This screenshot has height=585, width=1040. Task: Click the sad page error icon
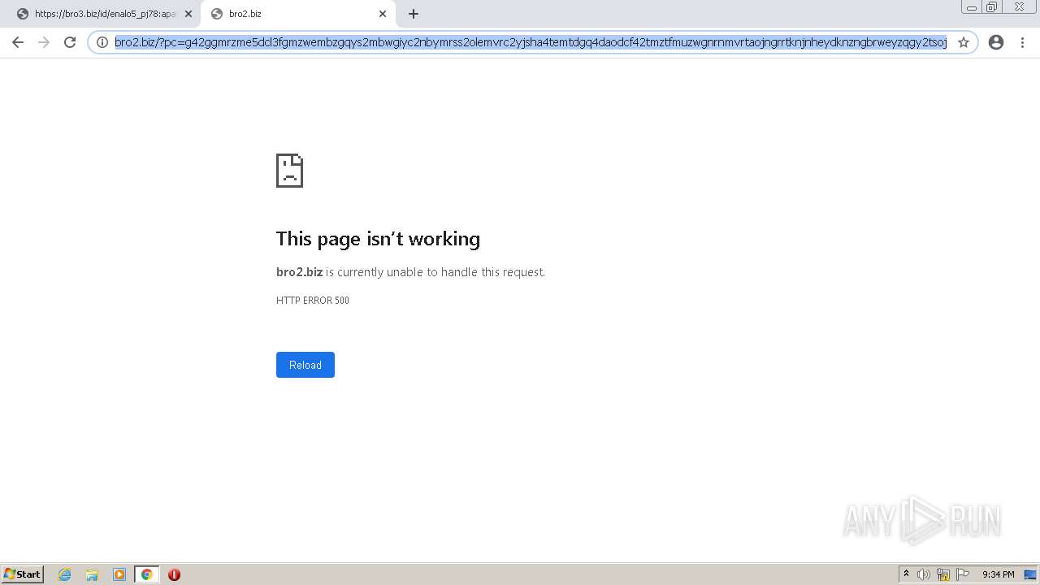(289, 171)
